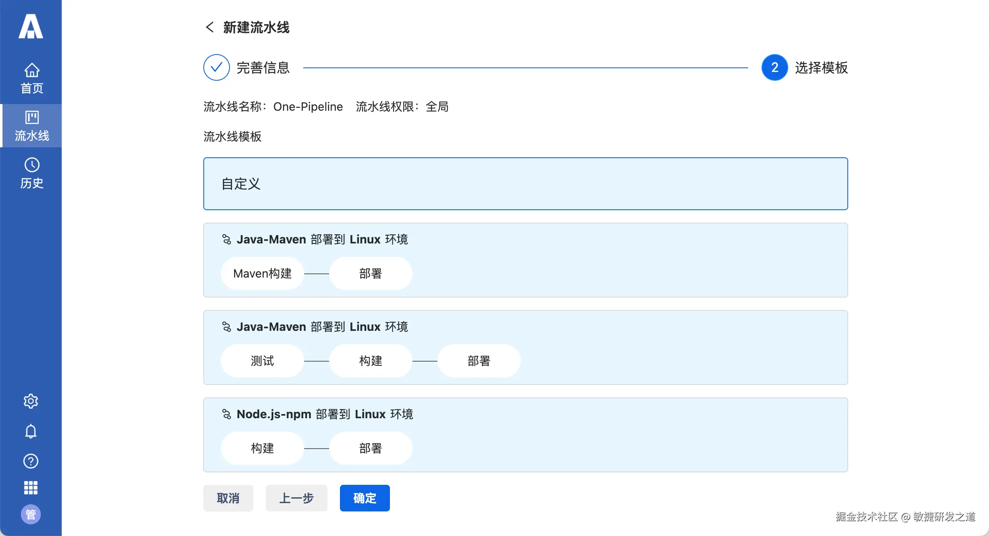Open notifications bell icon
Image resolution: width=989 pixels, height=536 pixels.
pos(31,431)
